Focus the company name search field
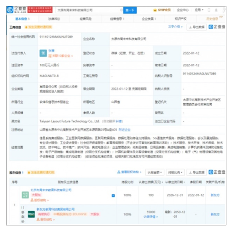The image size is (230, 229). tap(89, 10)
